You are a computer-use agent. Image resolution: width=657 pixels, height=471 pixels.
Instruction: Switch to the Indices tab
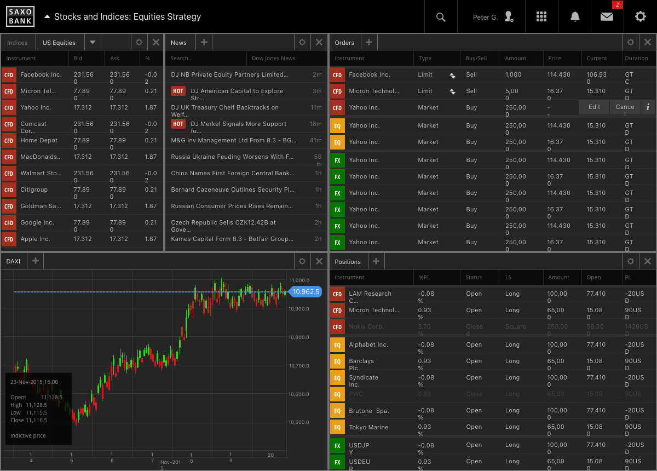coord(18,43)
